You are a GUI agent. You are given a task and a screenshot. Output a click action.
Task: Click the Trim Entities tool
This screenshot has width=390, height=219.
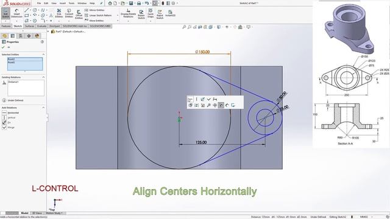[x=59, y=13]
